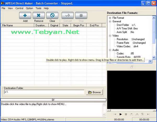Select the Frame Rate :Unchanged item

point(131,43)
